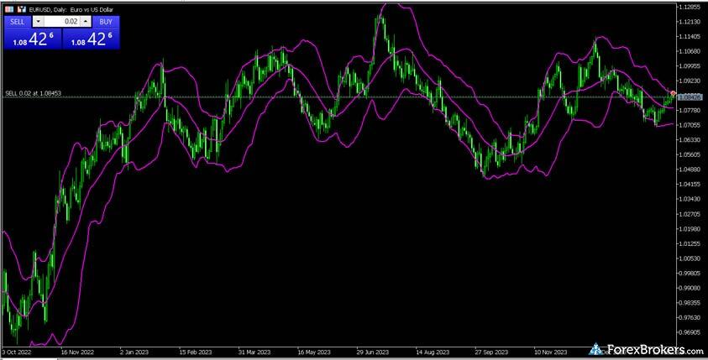
Task: Click the '3 Oct 2022' date label
Action: click(x=18, y=352)
